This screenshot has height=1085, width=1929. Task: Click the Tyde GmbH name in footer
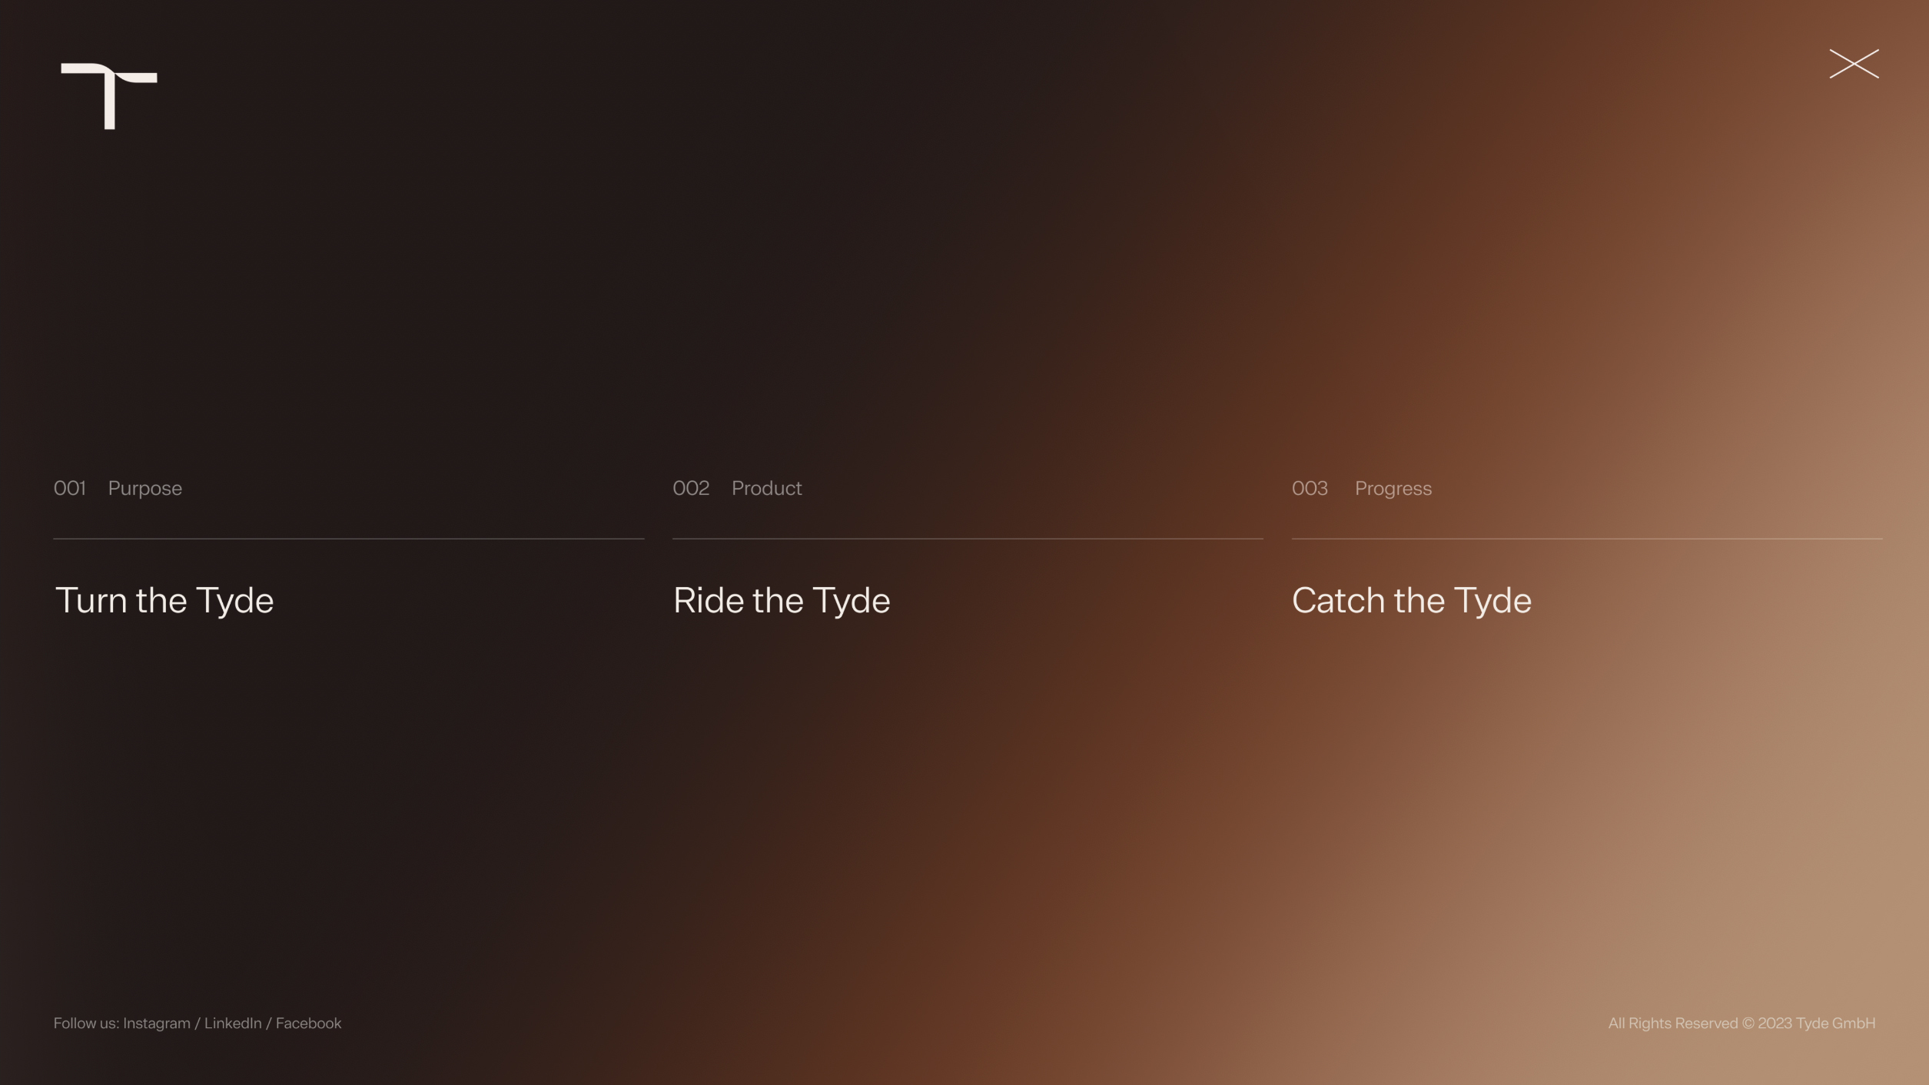pos(1835,1024)
